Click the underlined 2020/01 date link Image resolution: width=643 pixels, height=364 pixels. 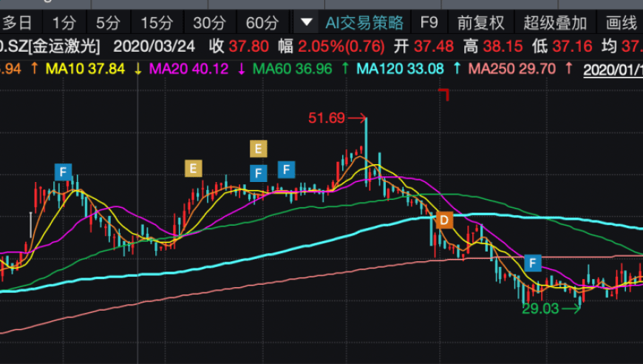[613, 70]
